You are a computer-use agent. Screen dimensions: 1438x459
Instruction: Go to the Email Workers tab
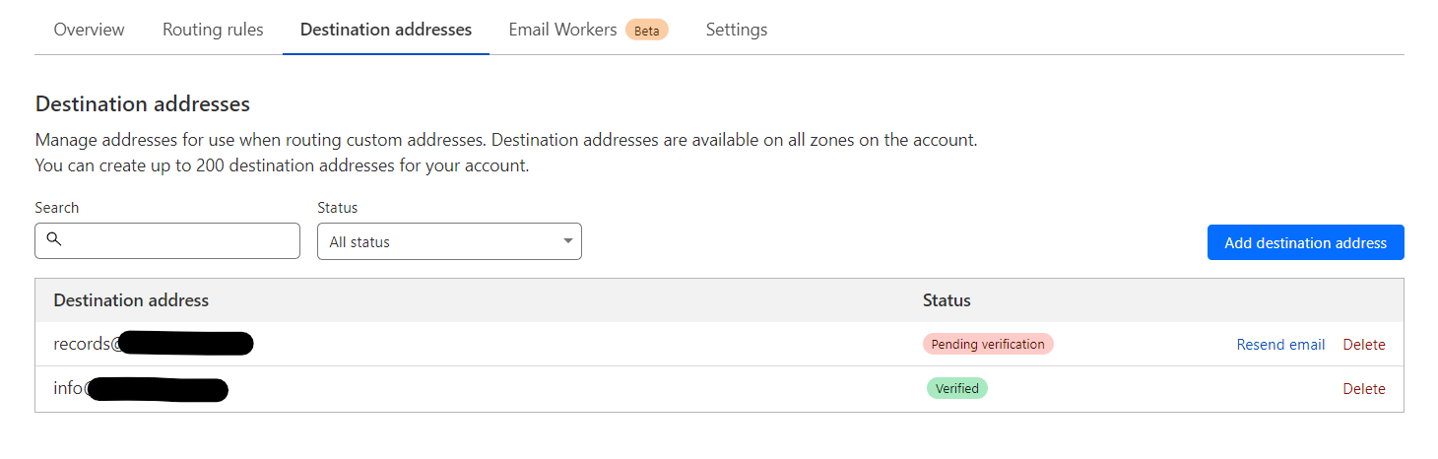click(x=562, y=30)
